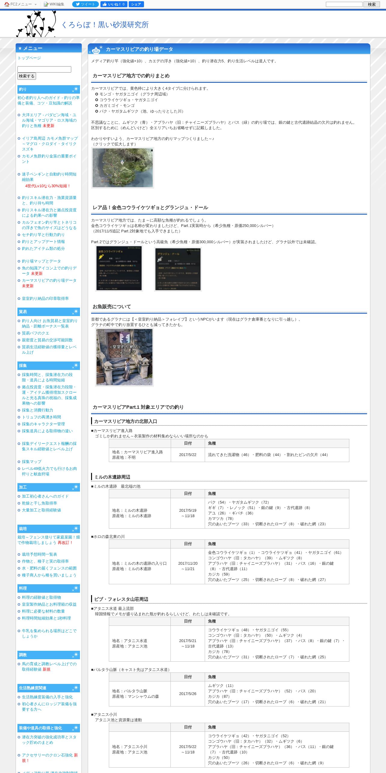
Task: Click the sidebar 検索する button
Action: pyautogui.click(x=27, y=76)
